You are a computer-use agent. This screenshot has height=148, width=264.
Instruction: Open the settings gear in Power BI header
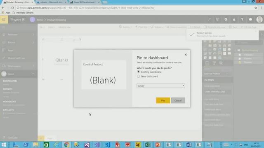point(226,19)
